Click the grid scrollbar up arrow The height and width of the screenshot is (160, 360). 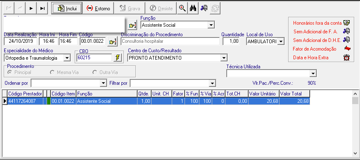(355, 94)
